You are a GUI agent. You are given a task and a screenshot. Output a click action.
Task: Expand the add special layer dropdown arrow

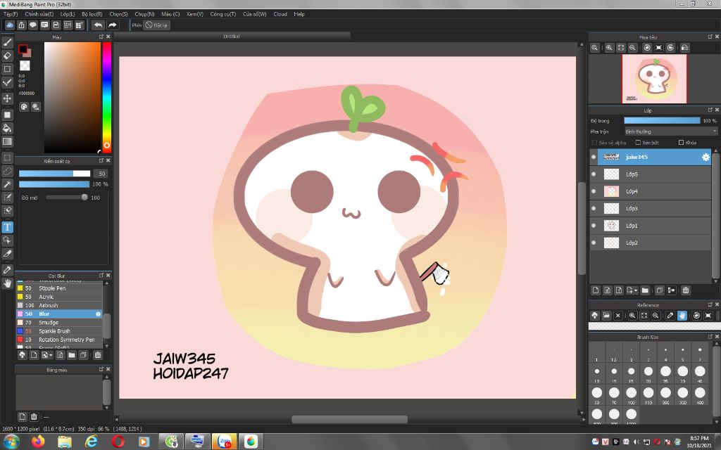tap(636, 290)
